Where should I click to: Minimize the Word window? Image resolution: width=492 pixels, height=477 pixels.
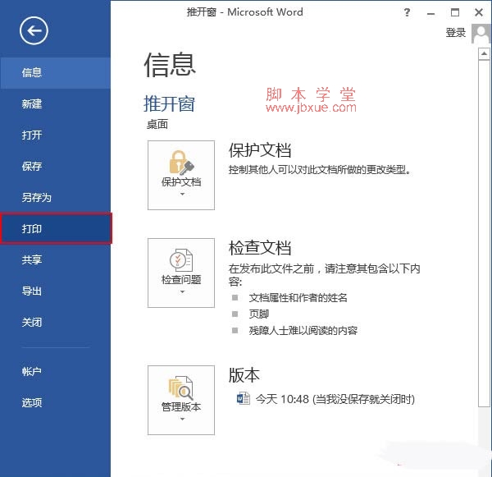click(431, 13)
